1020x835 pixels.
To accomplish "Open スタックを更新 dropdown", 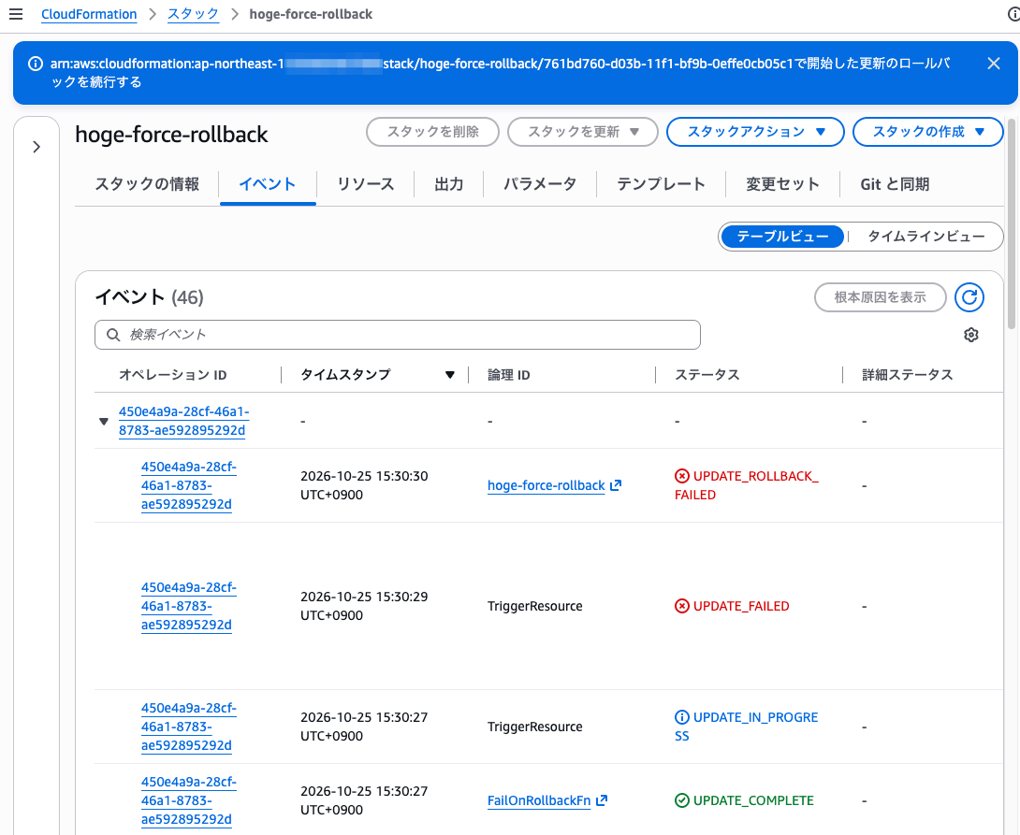I will [583, 132].
